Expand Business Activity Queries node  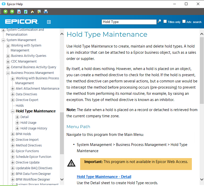click(8, 56)
